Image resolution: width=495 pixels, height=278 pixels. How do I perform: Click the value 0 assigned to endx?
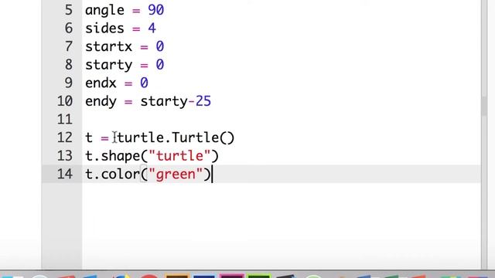tap(144, 83)
